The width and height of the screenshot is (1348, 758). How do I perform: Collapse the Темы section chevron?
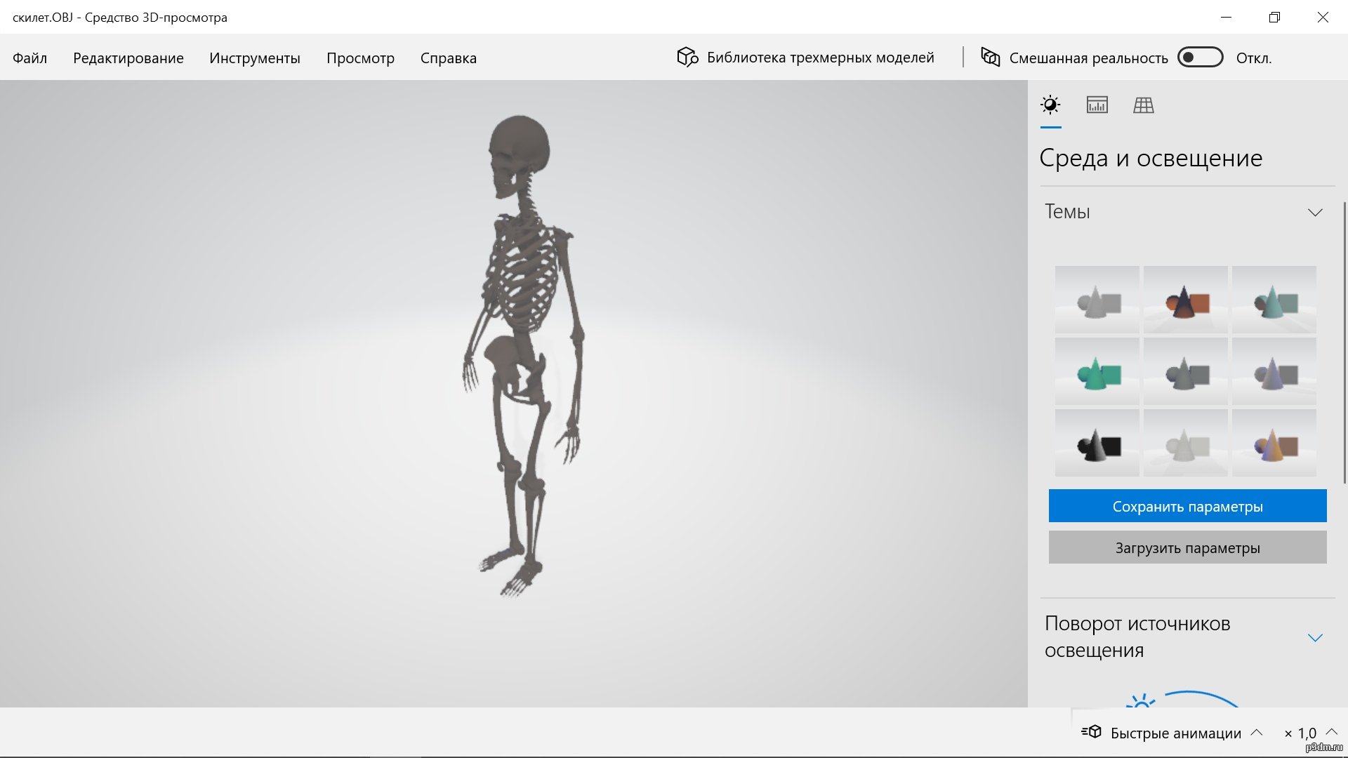click(x=1315, y=212)
